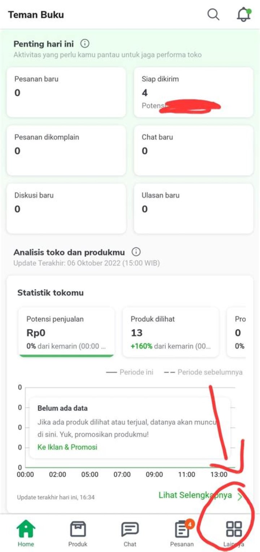The height and width of the screenshot is (552, 260).
Task: Select Produk dilihat statistic tab
Action: tap(170, 332)
